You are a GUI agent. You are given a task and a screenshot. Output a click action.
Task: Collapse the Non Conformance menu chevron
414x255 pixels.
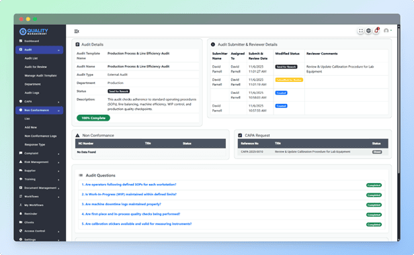coord(58,111)
